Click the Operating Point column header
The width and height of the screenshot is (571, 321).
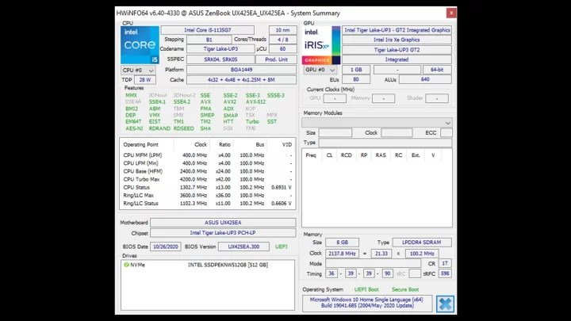coord(141,144)
